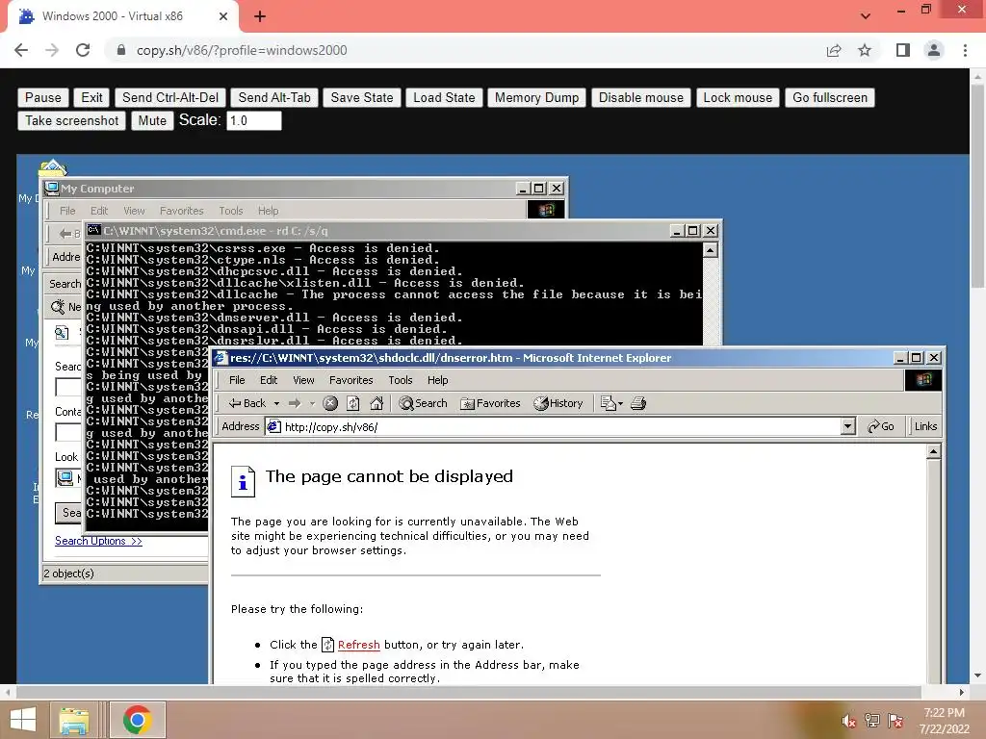Open Help menu in My Computer window
The height and width of the screenshot is (739, 986).
click(x=268, y=211)
